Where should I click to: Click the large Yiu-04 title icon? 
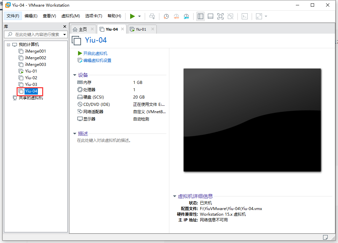pos(76,40)
